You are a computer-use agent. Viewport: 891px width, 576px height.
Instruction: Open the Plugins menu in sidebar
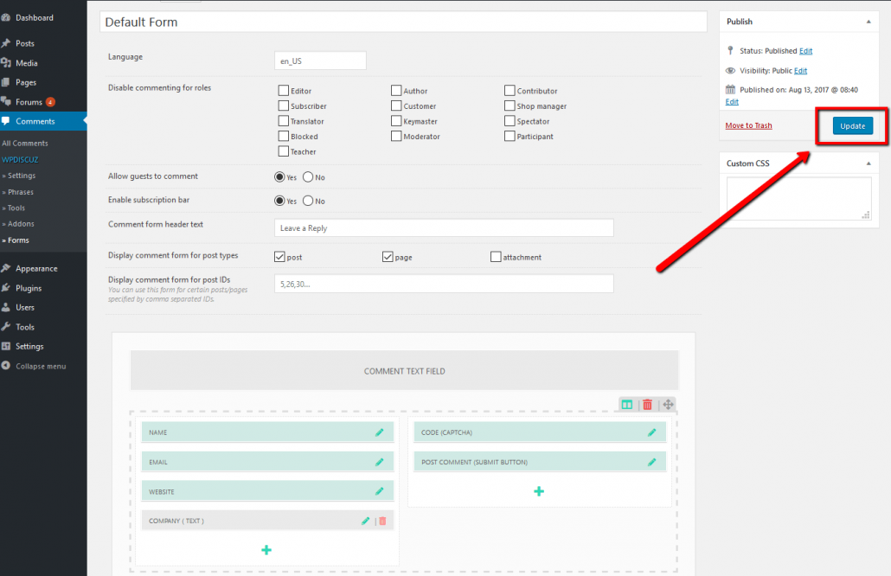point(28,288)
